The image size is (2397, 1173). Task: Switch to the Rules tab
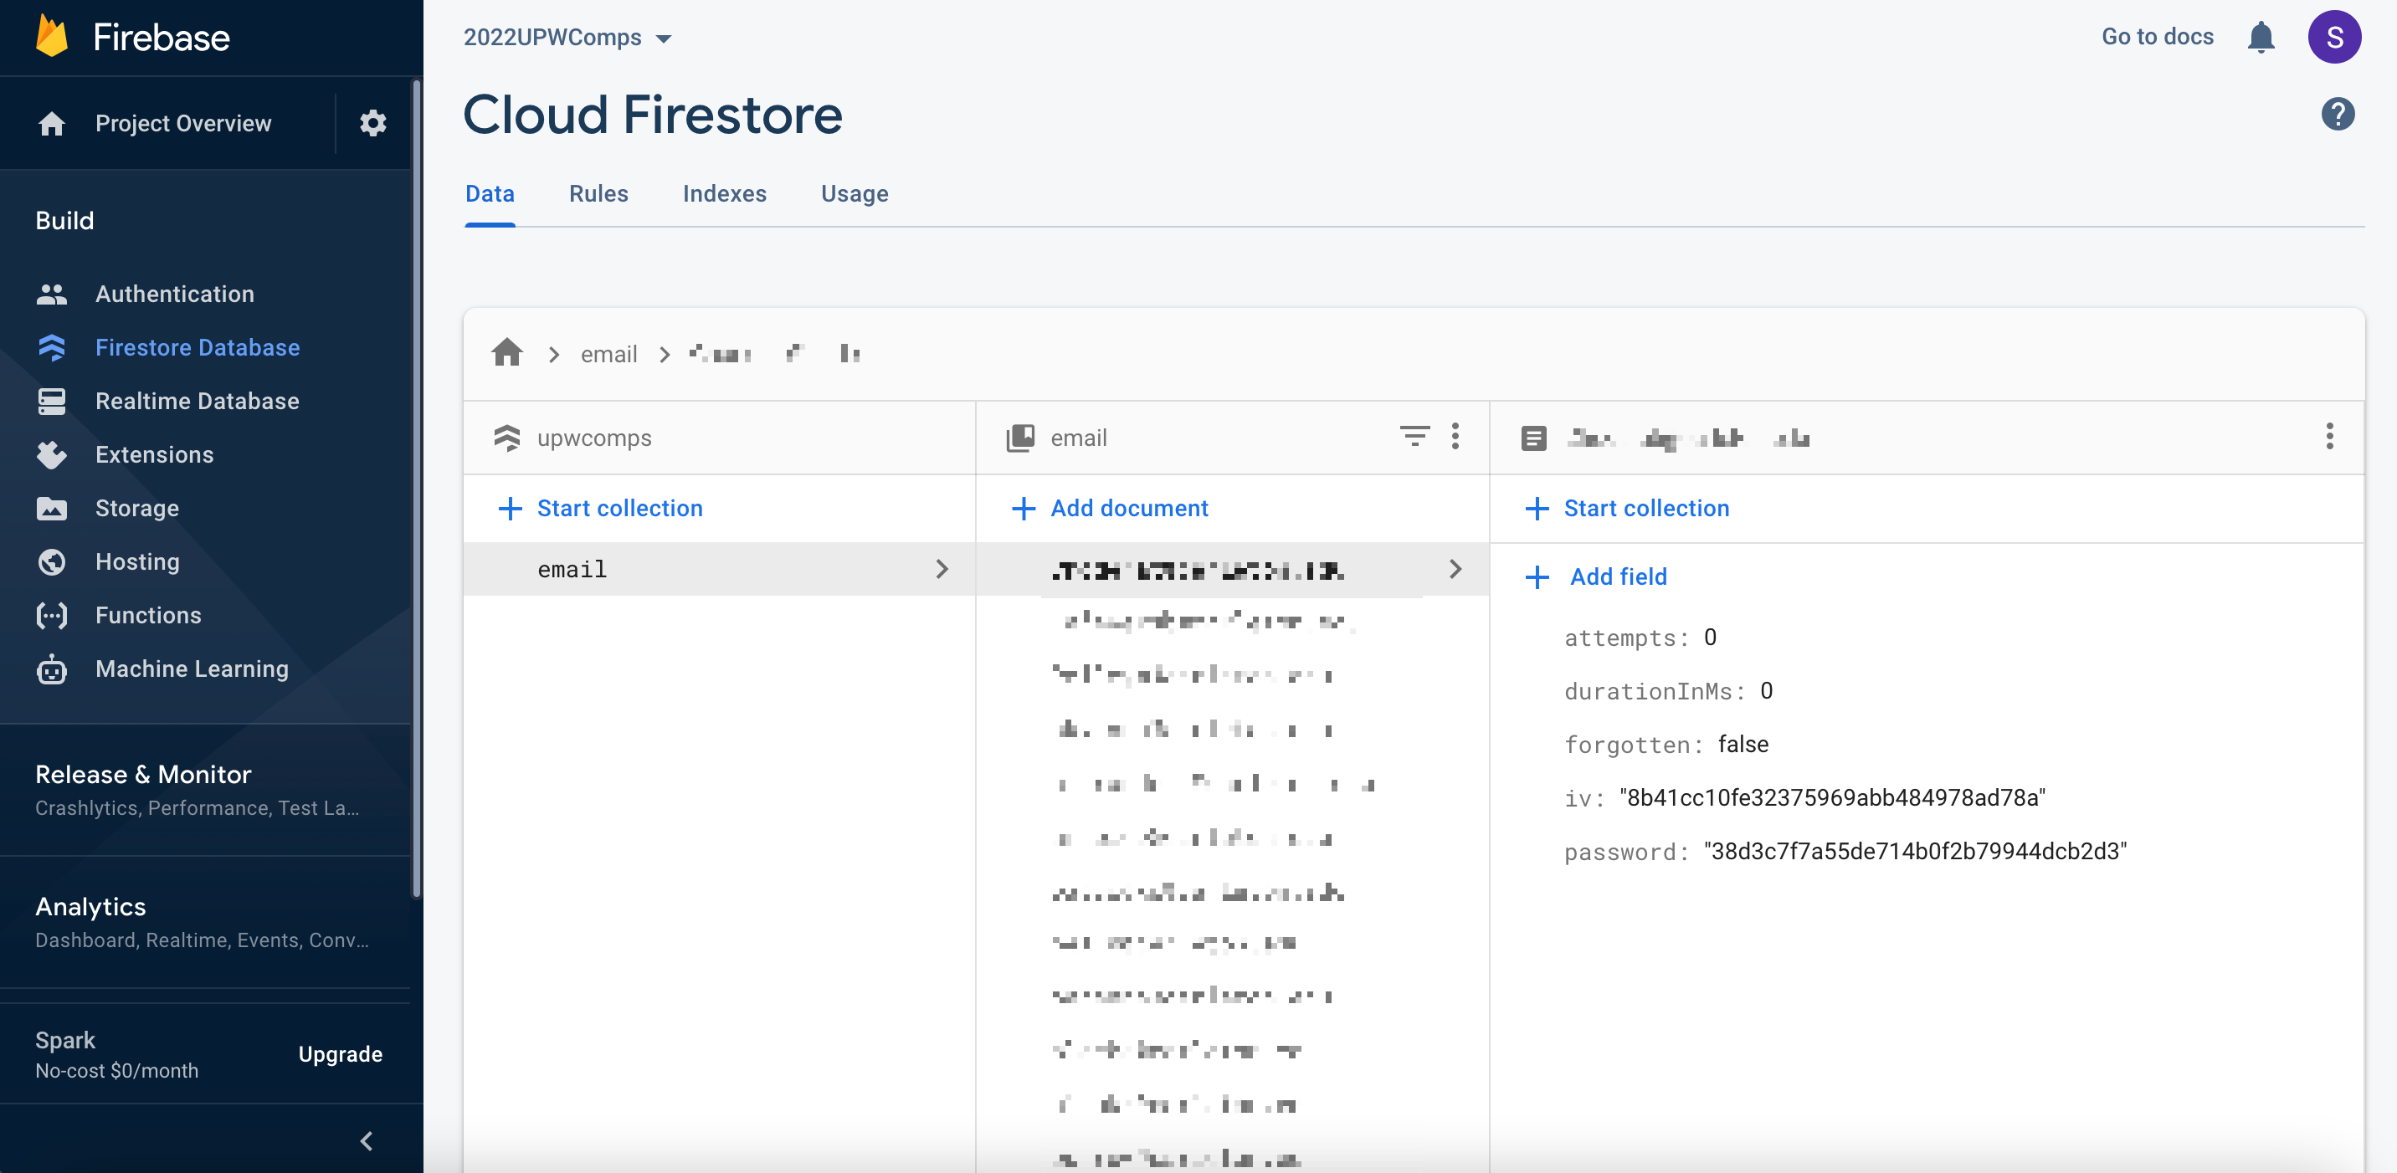pos(598,193)
